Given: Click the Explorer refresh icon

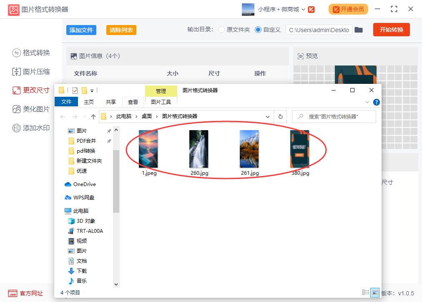Looking at the screenshot, I should [x=280, y=116].
